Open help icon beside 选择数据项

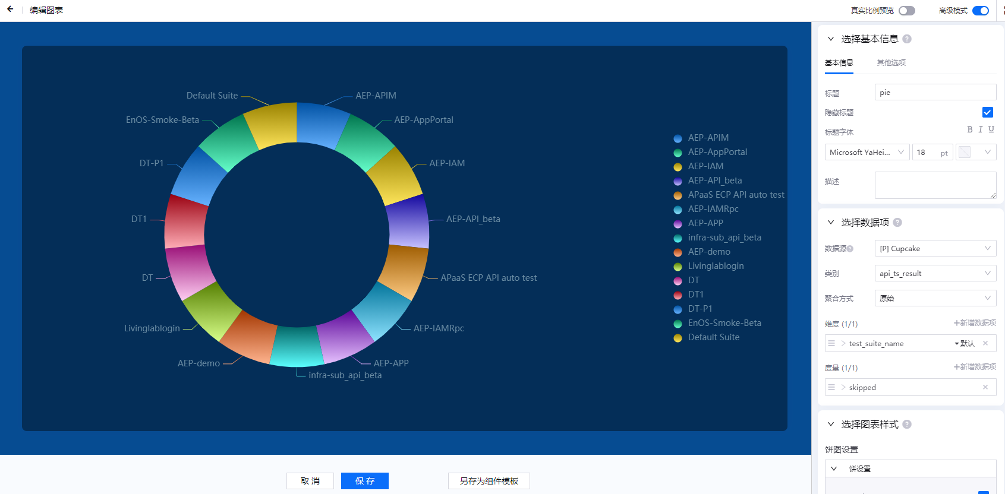point(897,223)
